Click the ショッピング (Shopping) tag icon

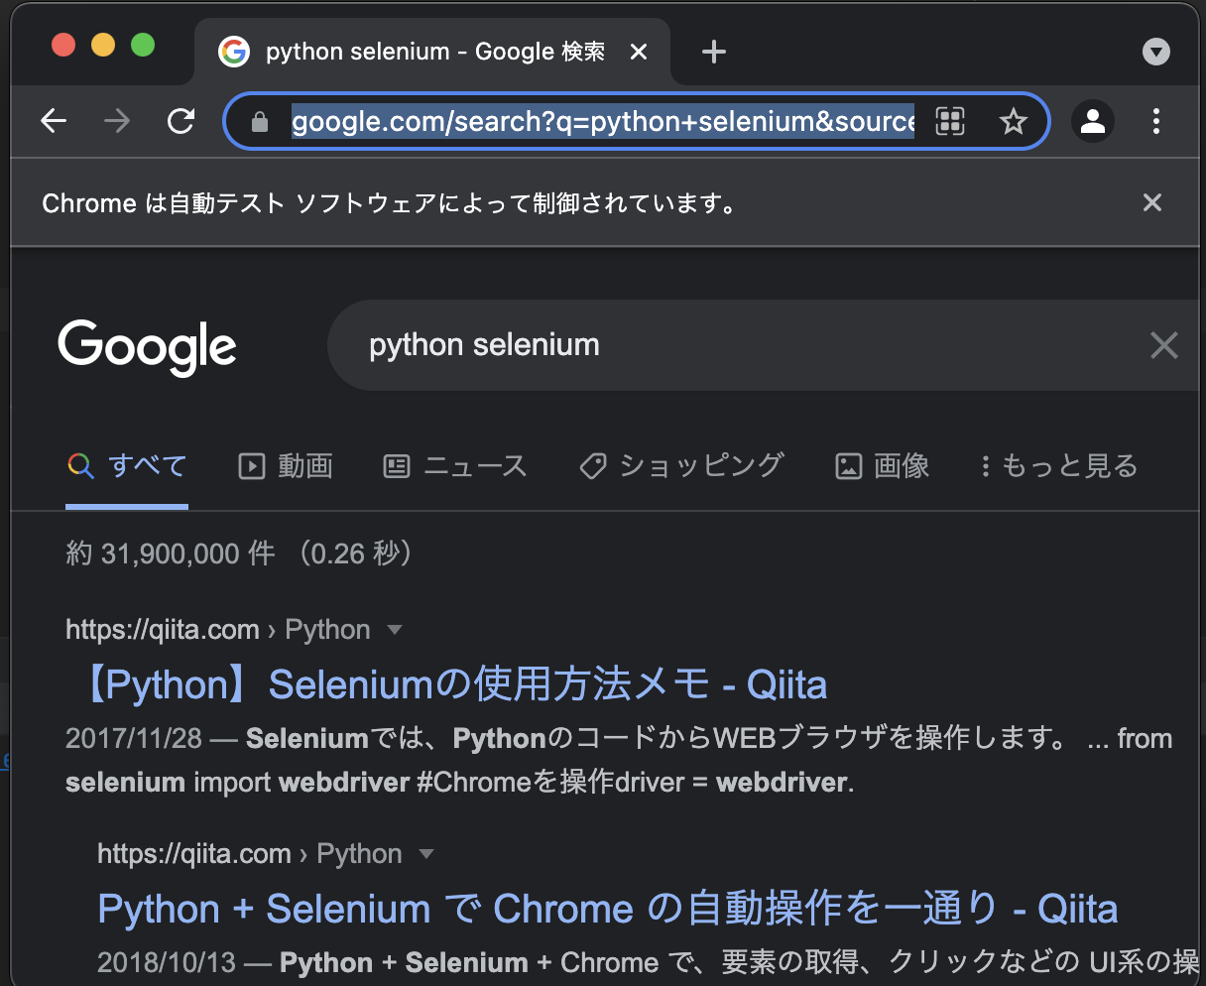(x=592, y=465)
